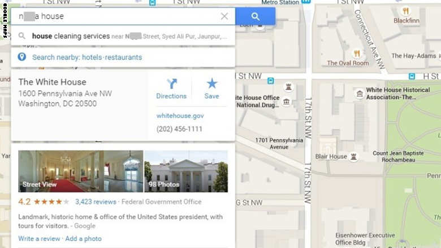Click the blue search magnifier button

click(x=255, y=16)
